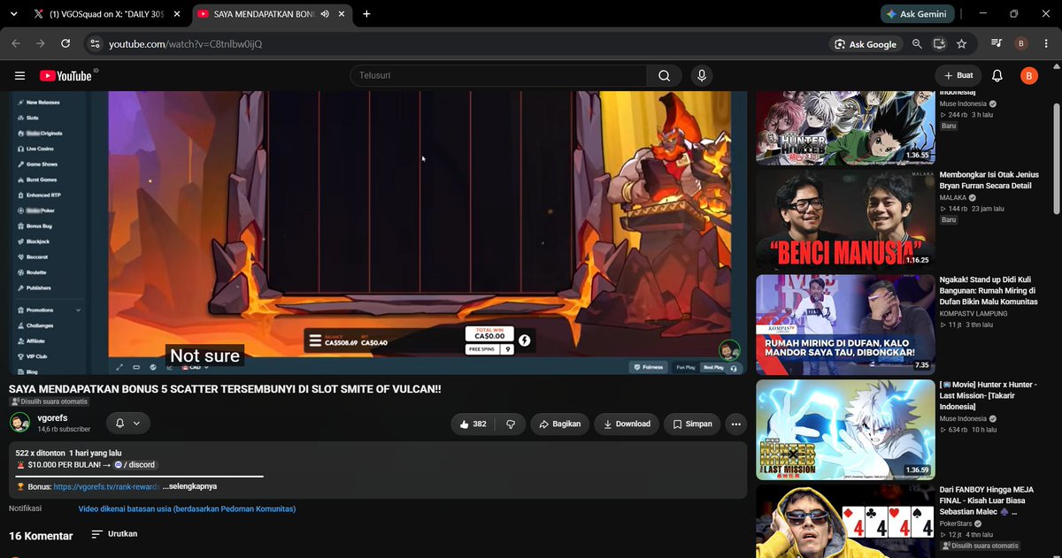Start voice search with the microphone icon
The height and width of the screenshot is (558, 1062).
pos(702,76)
